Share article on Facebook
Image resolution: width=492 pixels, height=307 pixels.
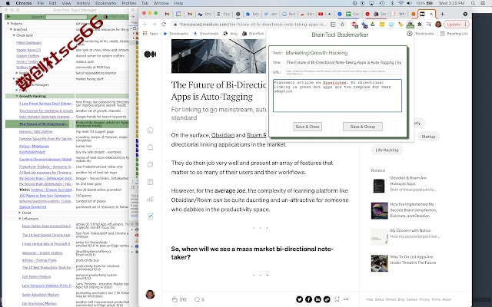point(308,299)
